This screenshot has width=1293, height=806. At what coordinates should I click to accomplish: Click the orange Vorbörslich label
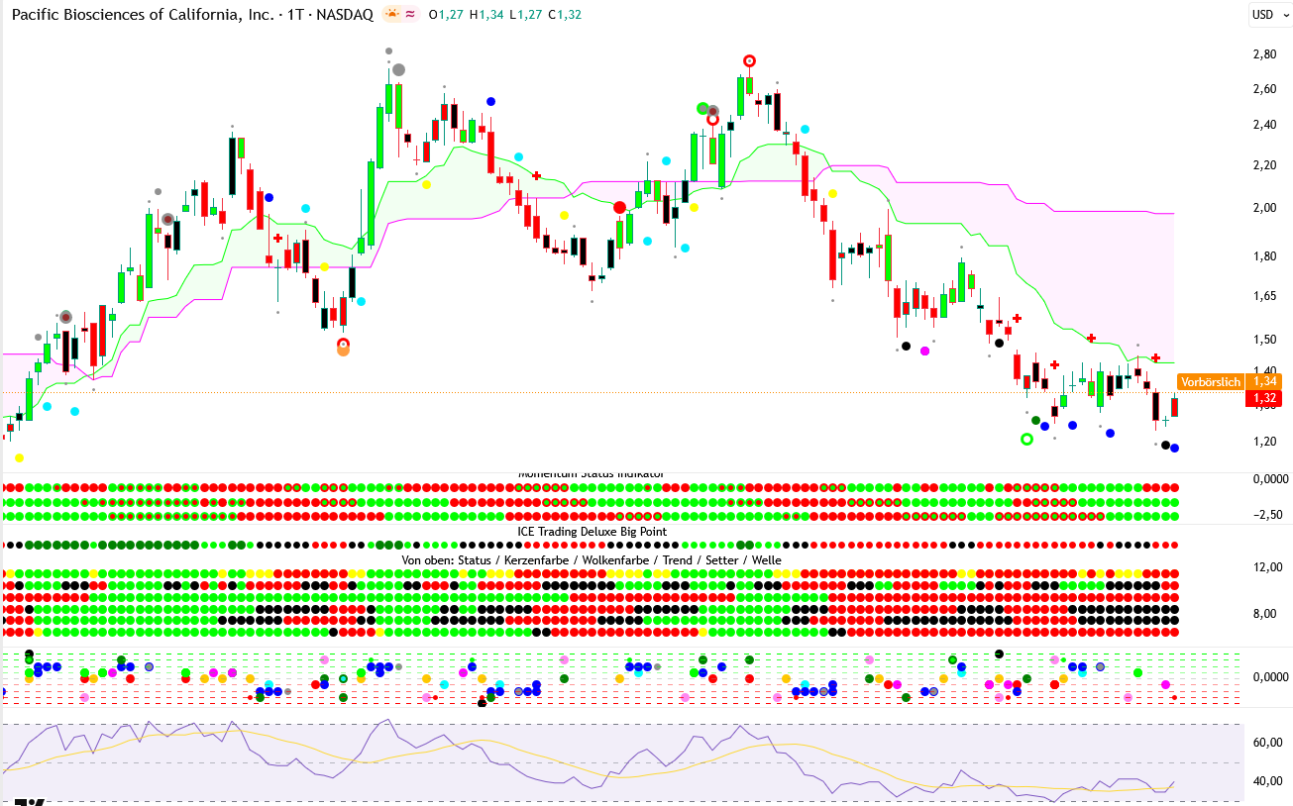click(x=1210, y=382)
